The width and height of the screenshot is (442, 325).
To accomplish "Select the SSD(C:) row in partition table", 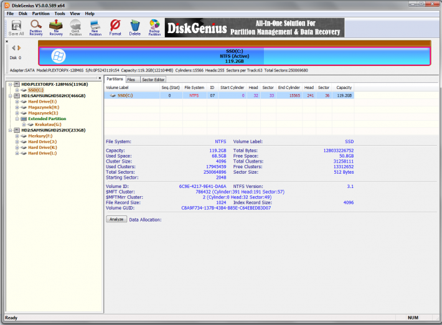I will click(x=229, y=95).
